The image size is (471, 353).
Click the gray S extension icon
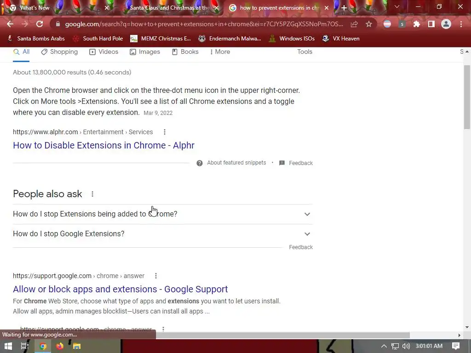coord(402,24)
